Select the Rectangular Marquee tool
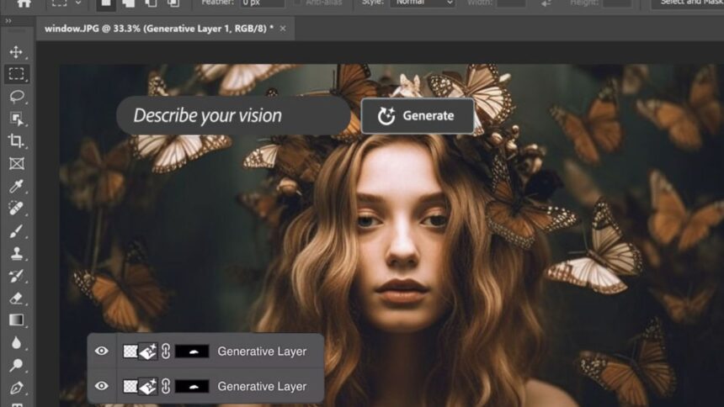 click(16, 74)
